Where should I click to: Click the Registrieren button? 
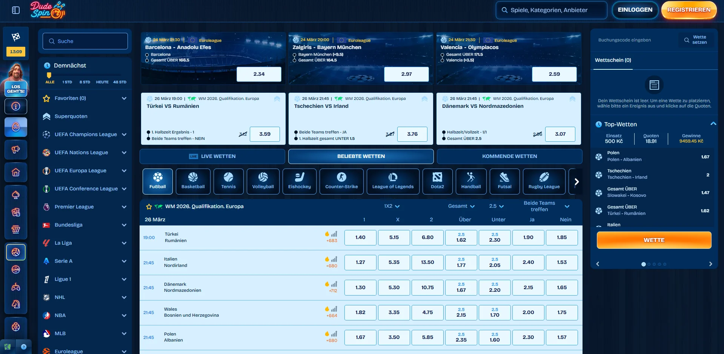(689, 10)
